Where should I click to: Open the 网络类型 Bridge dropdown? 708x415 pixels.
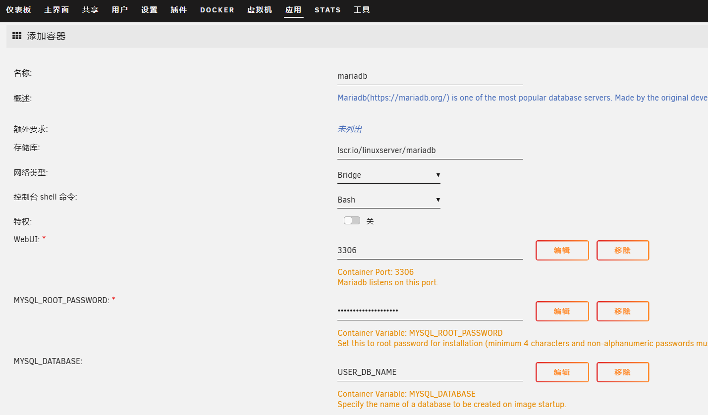[x=388, y=175]
